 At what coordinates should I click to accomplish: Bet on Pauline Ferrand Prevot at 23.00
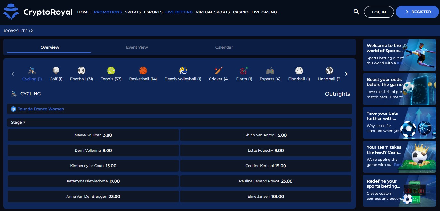[266, 181]
